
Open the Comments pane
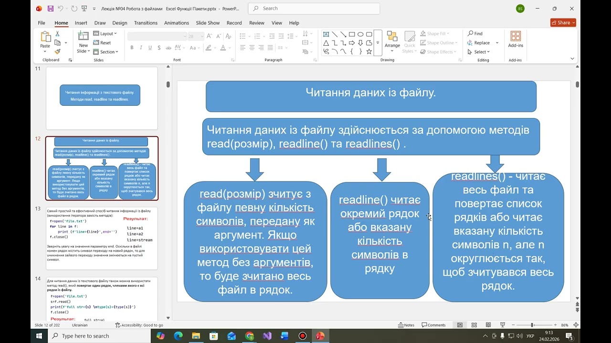pyautogui.click(x=434, y=325)
